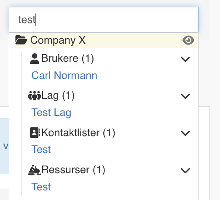The image size is (220, 200).
Task: Open the Carl Normann user link
Action: 64,75
